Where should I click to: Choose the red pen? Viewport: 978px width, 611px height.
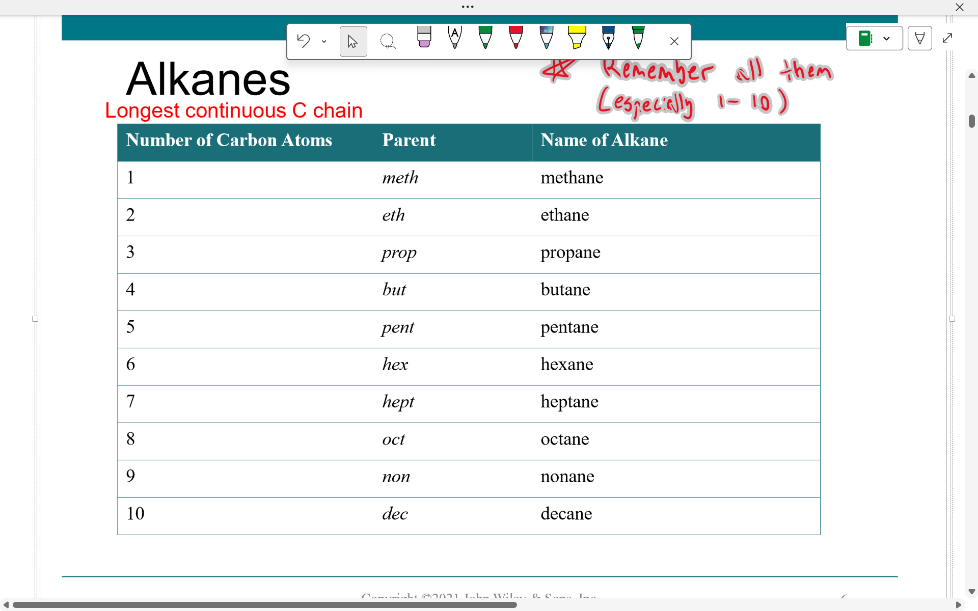515,38
